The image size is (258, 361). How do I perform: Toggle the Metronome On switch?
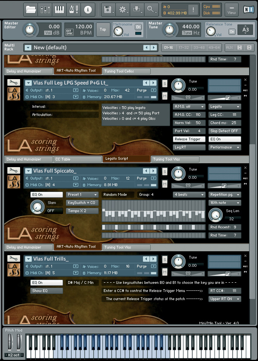tap(138, 27)
